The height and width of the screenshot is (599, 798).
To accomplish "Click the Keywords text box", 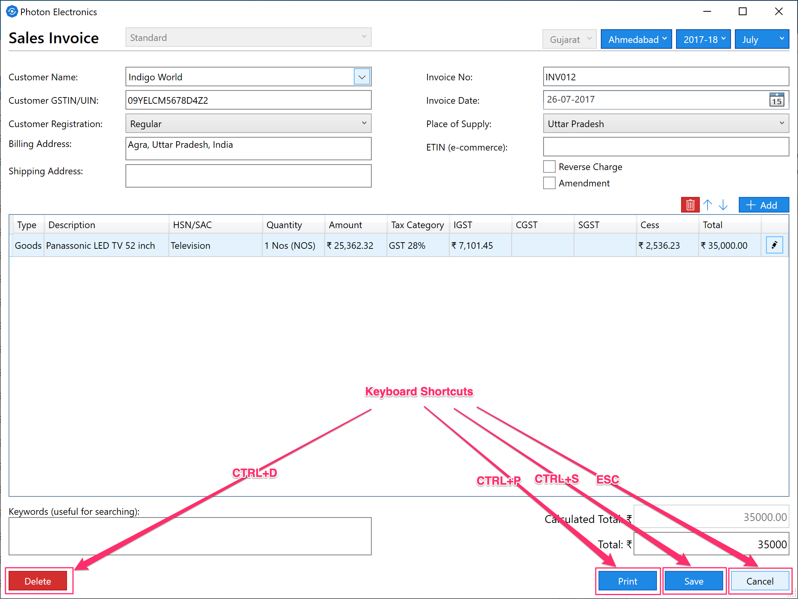I will click(x=190, y=536).
